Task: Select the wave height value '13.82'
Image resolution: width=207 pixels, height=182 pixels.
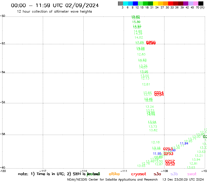Action: pyautogui.click(x=153, y=130)
